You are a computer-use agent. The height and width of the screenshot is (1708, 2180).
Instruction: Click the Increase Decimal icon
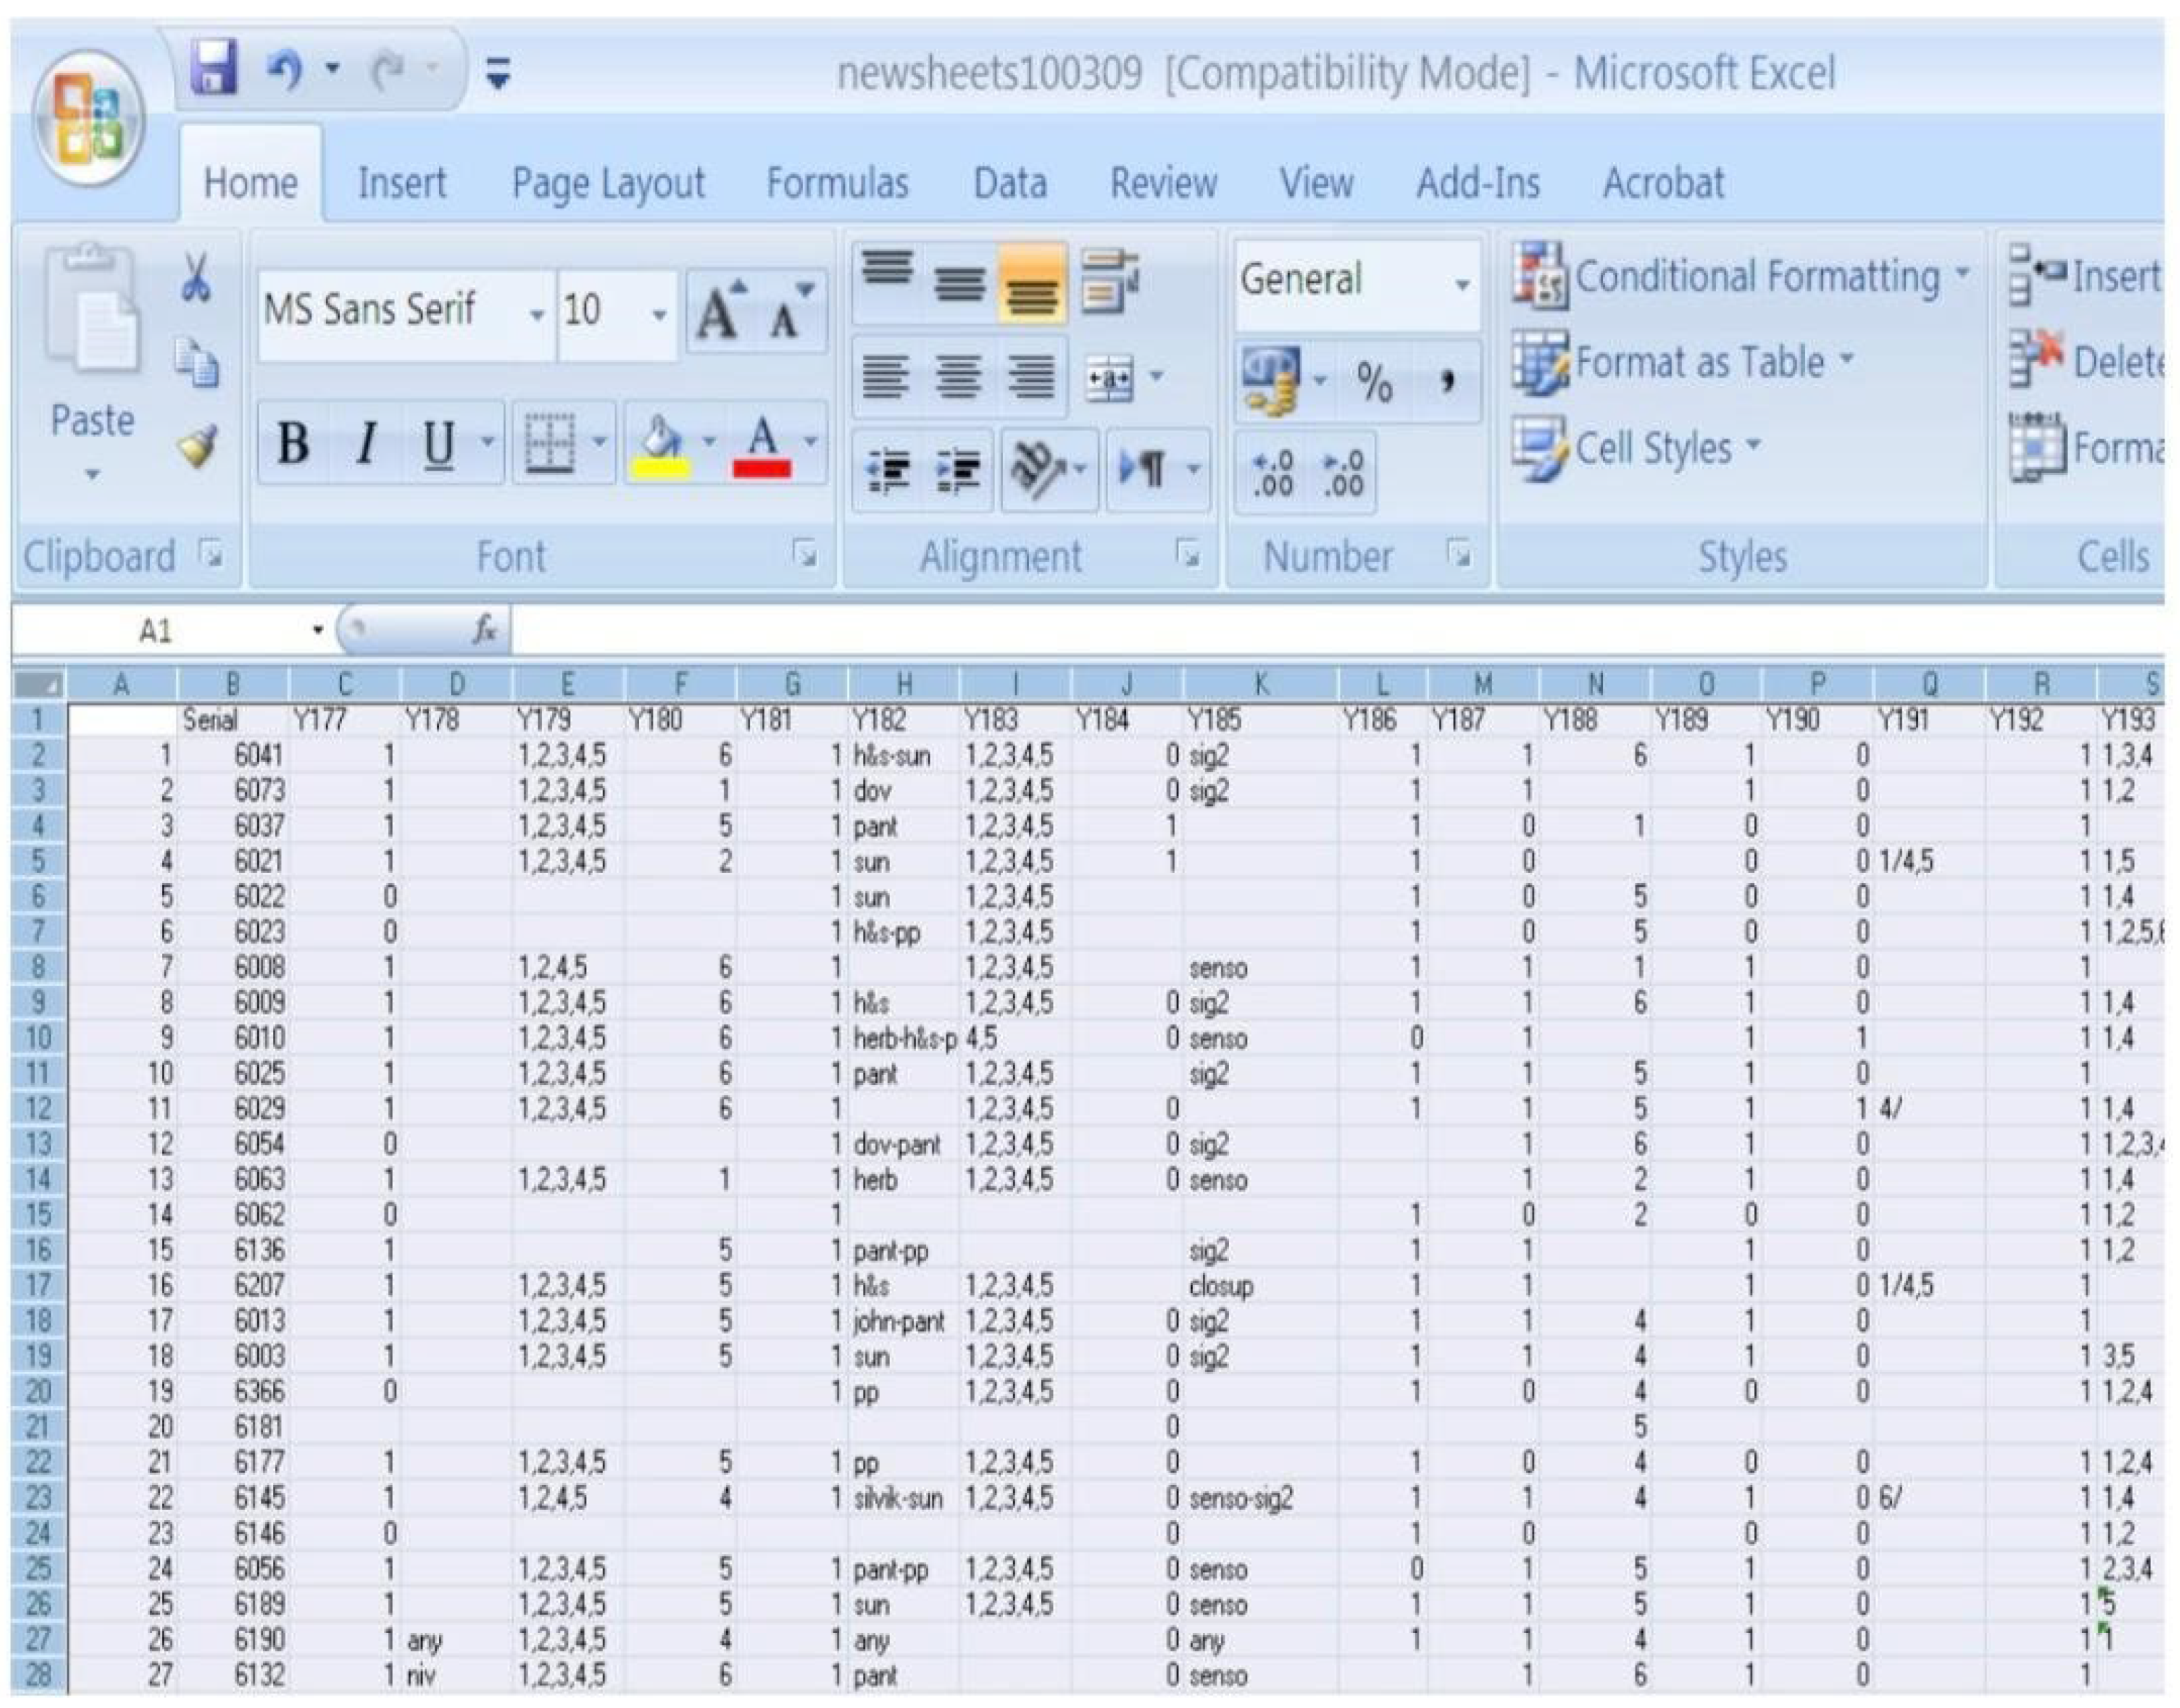tap(1273, 472)
